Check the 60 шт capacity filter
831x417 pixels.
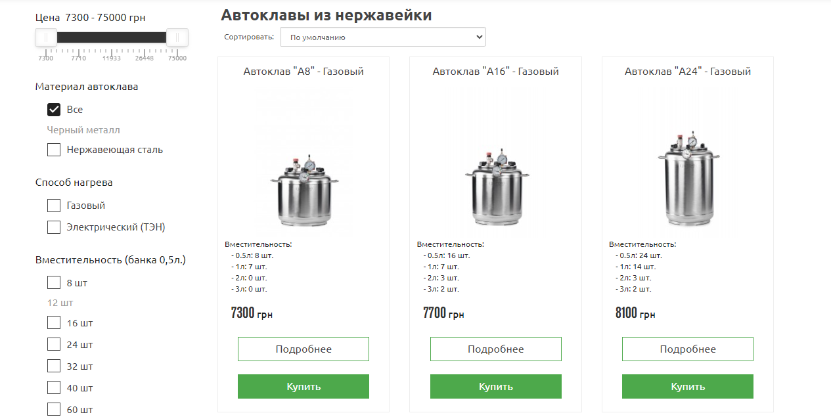(x=54, y=410)
